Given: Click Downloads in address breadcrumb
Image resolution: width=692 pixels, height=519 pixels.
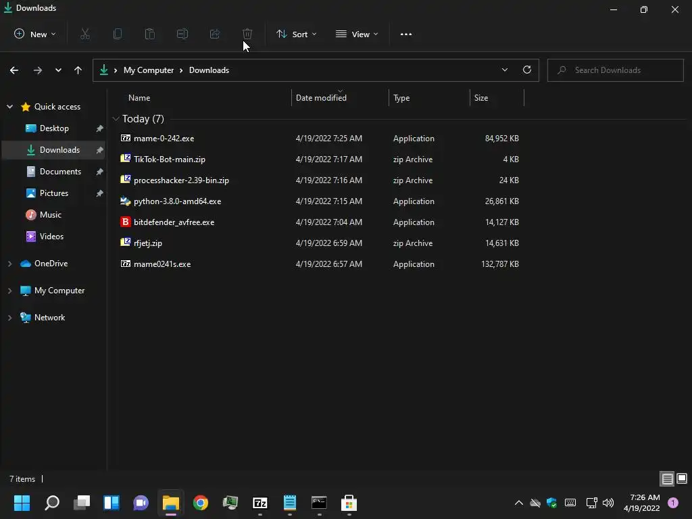Looking at the screenshot, I should (x=209, y=70).
